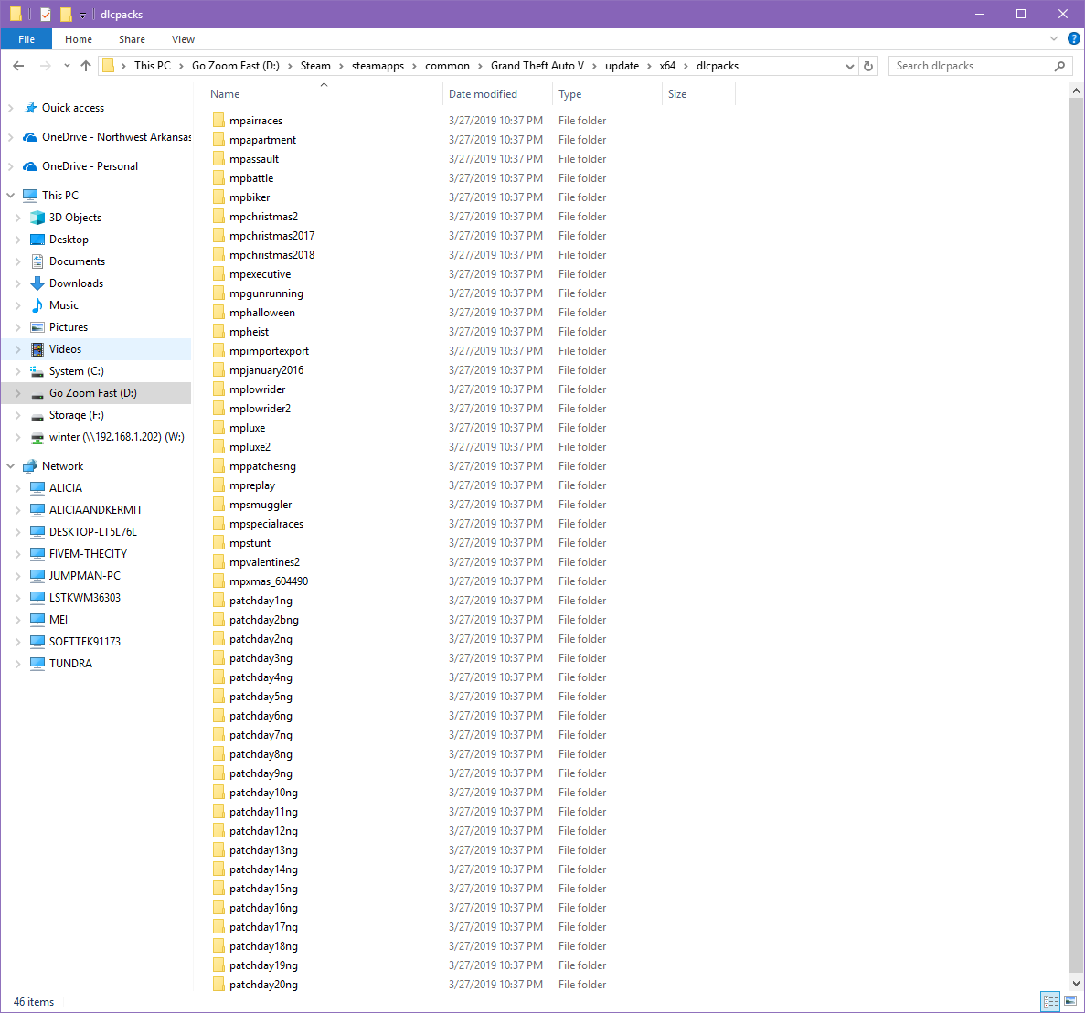Click the mpheist folder icon

click(x=218, y=332)
